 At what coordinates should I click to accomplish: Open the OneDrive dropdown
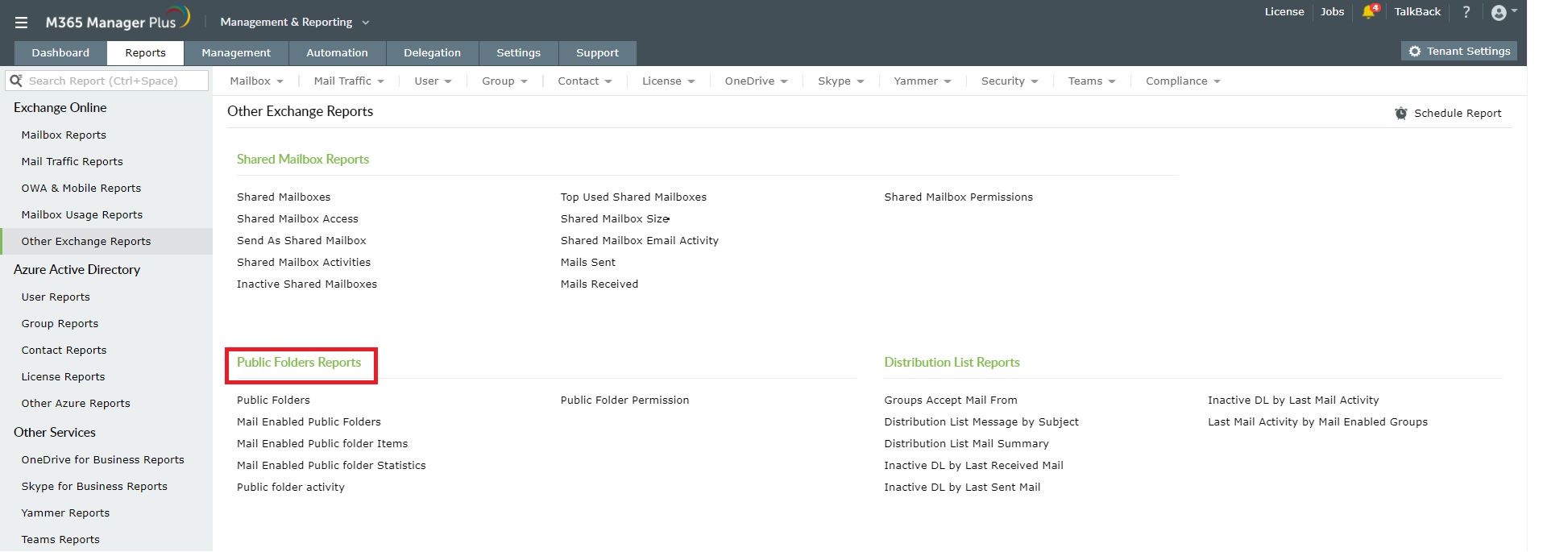[756, 81]
